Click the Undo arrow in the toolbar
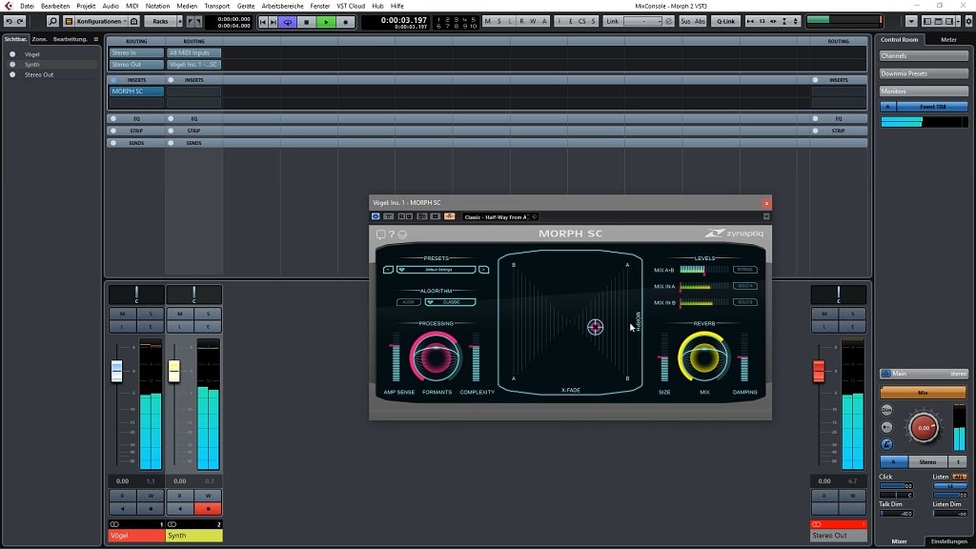Screen dimensions: 976x549 click(10, 21)
